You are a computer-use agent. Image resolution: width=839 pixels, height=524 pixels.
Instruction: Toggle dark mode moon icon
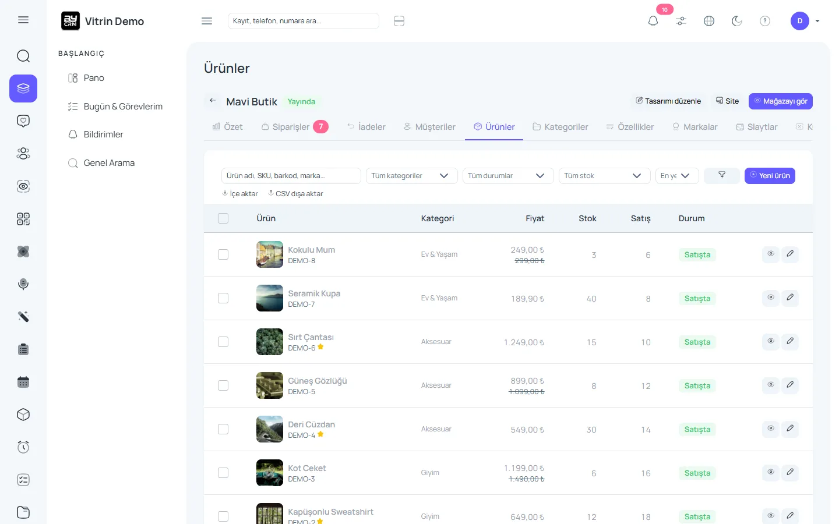[x=737, y=21]
